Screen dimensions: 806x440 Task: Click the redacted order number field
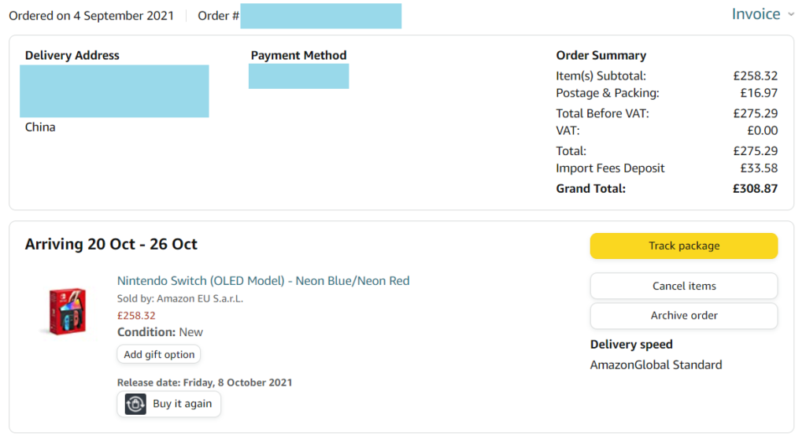[320, 16]
